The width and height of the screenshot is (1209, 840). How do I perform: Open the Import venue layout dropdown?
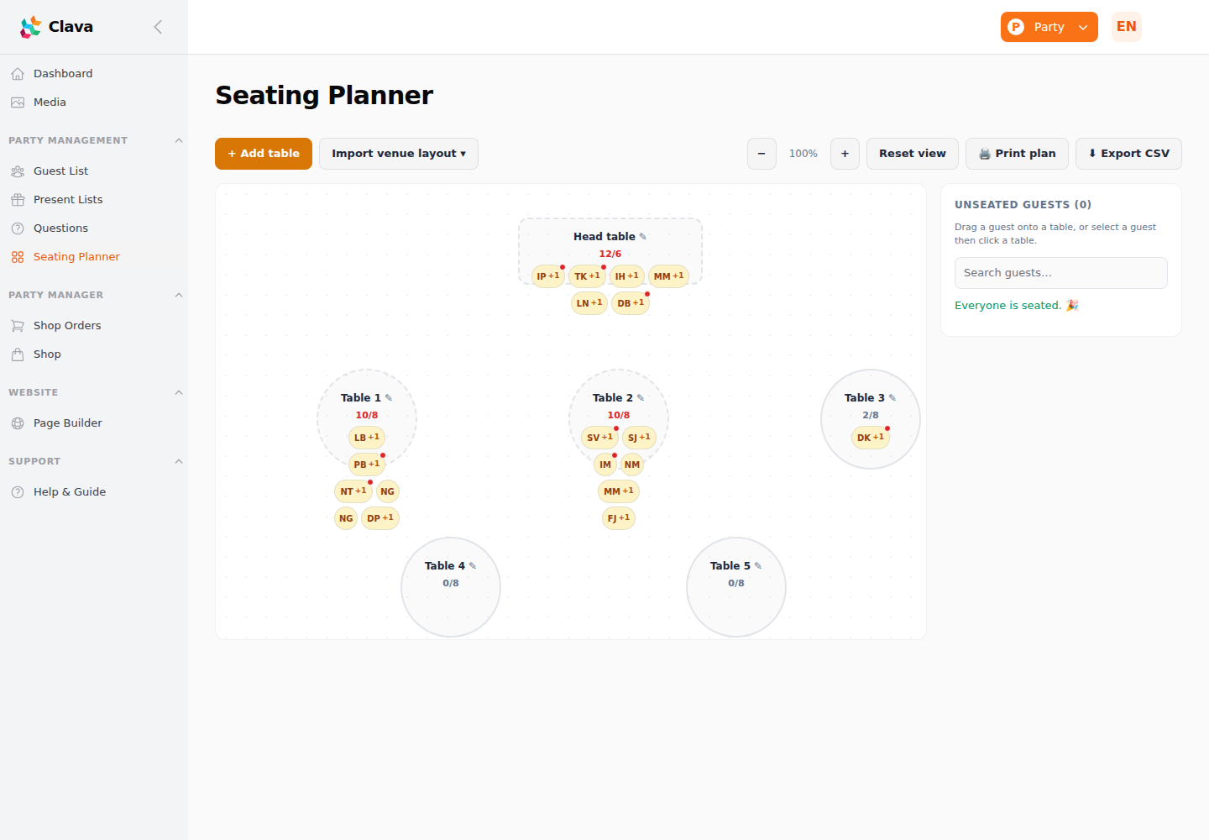tap(399, 154)
